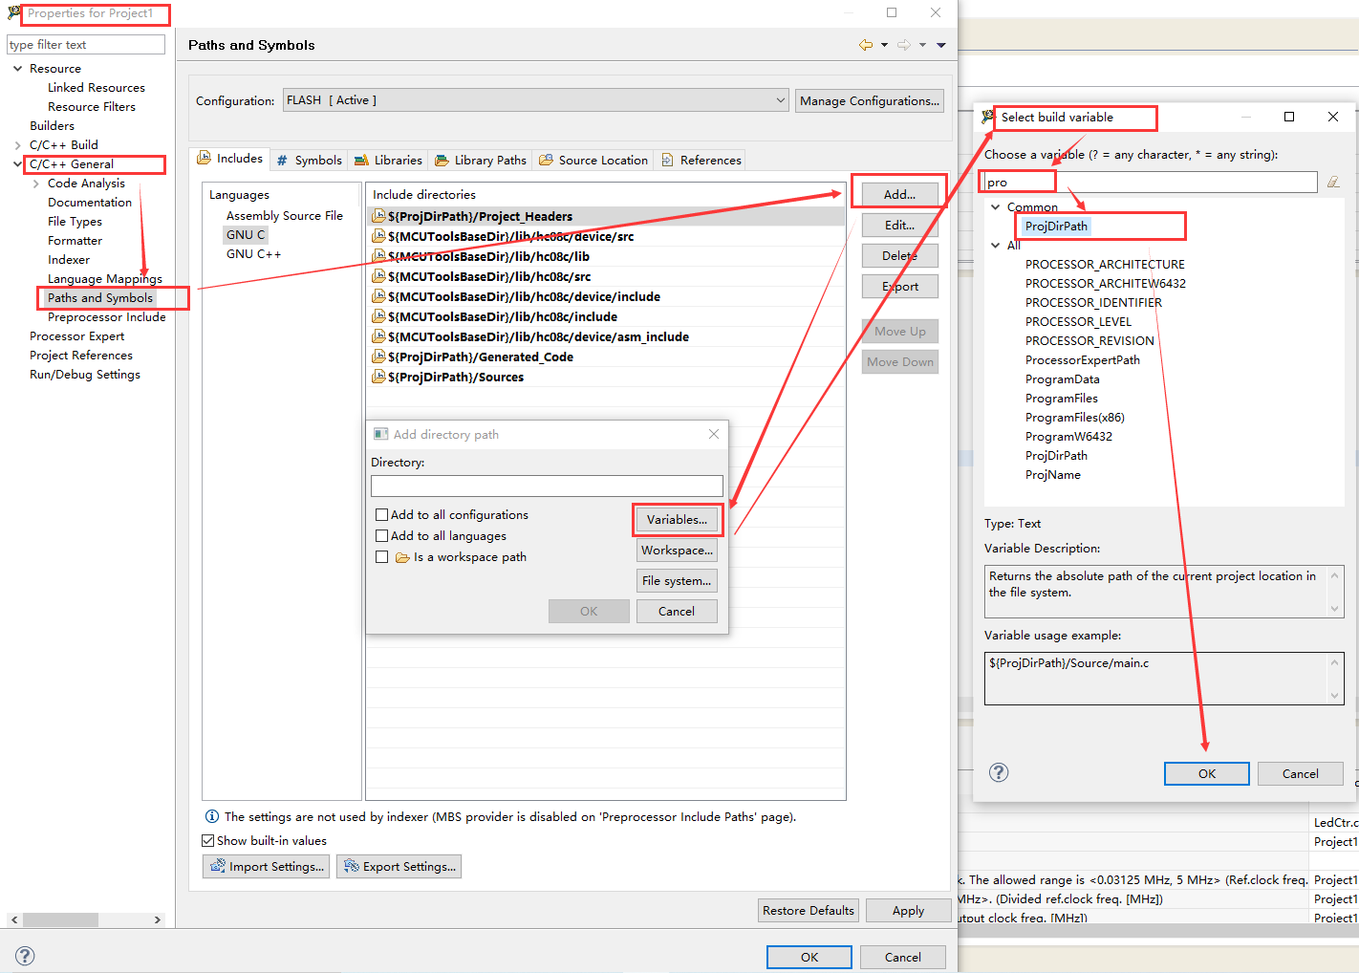
Task: Select ${ProjDirPath}/Project_Headers include entry
Action: (605, 216)
